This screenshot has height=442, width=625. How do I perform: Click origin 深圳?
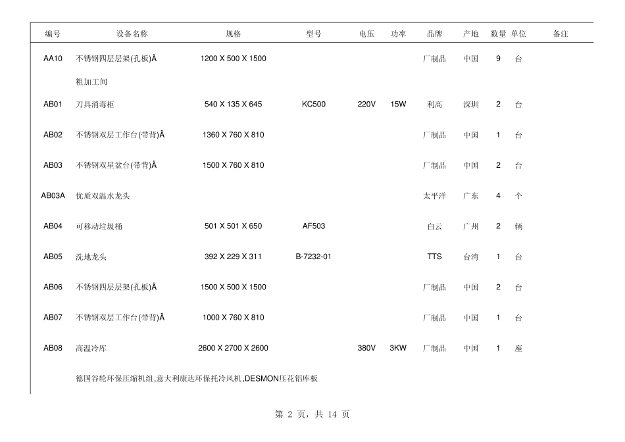point(471,105)
